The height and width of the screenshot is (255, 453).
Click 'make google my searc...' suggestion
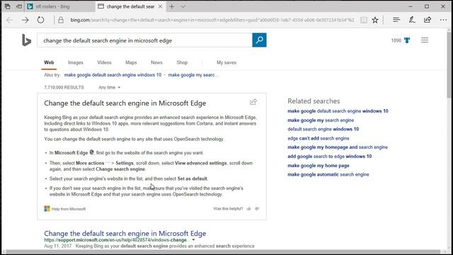(x=193, y=75)
